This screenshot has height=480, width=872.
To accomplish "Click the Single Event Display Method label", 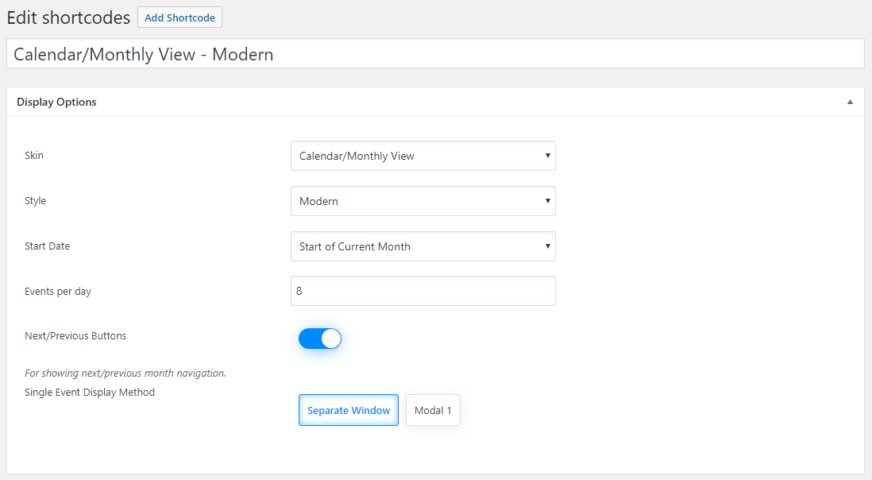I will click(x=89, y=392).
